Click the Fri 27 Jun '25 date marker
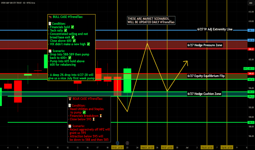The width and height of the screenshot is (255, 150). point(167,148)
